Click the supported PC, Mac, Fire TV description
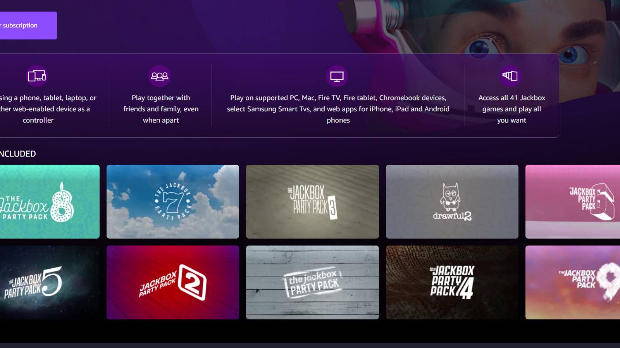620x348 pixels. [338, 109]
